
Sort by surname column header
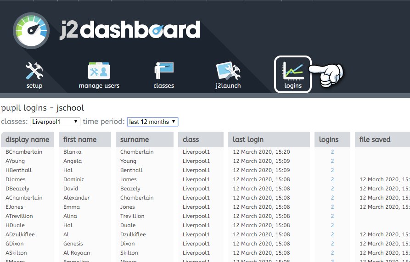point(145,139)
